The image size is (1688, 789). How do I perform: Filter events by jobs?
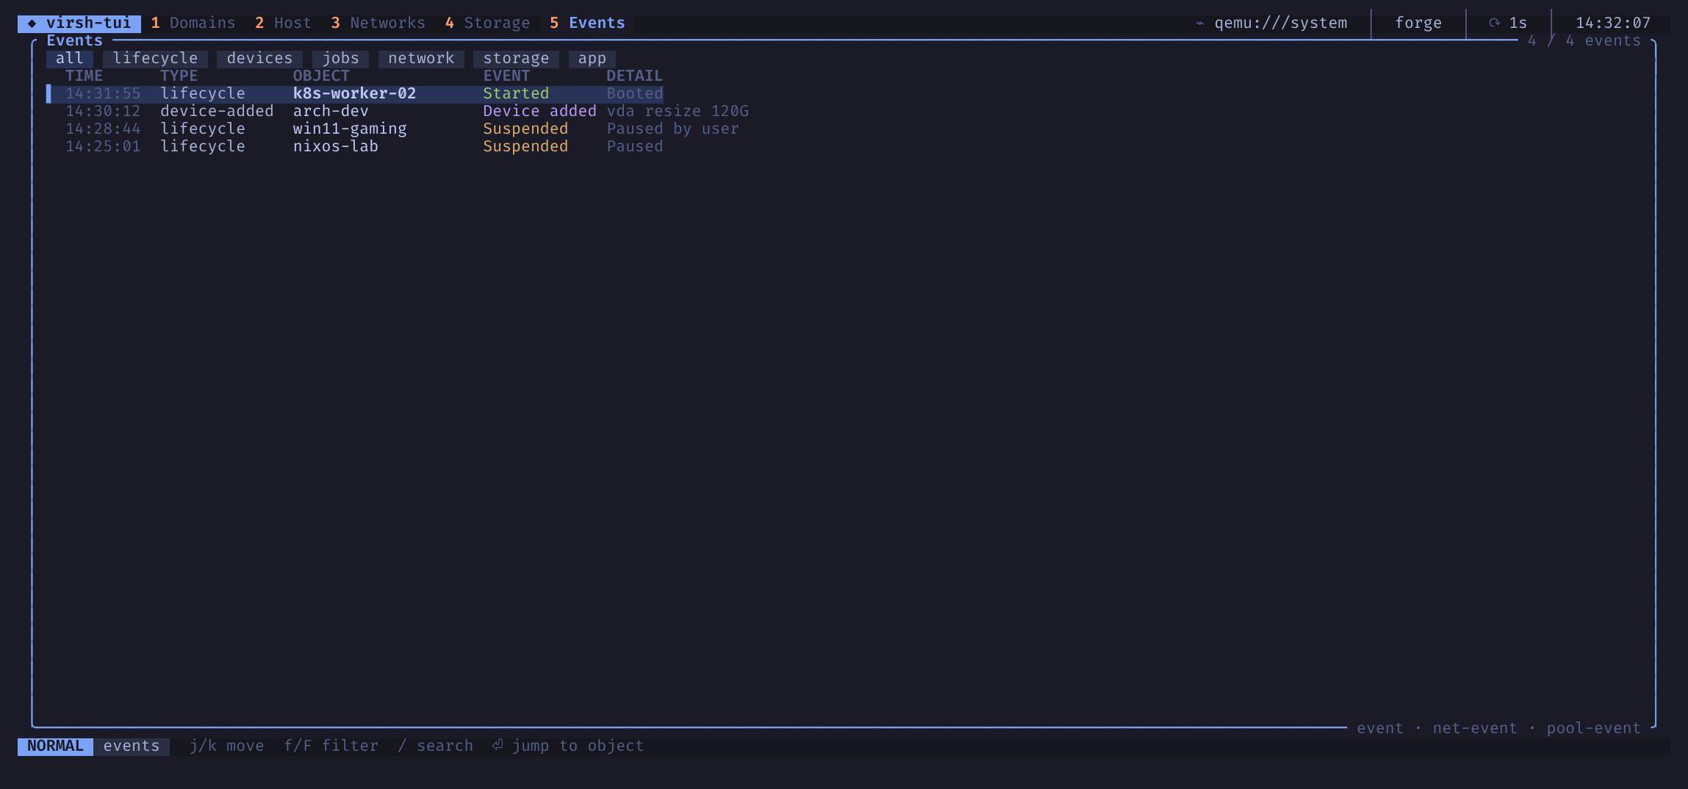(340, 59)
